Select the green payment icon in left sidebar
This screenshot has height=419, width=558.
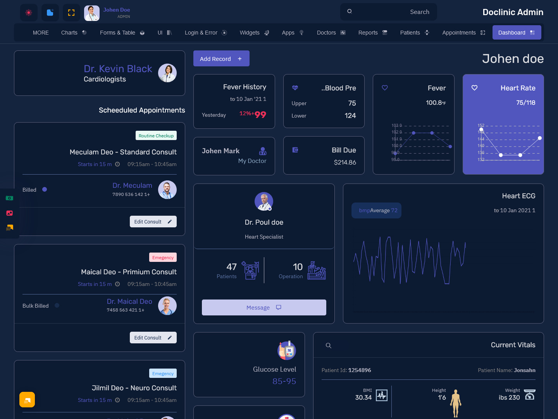pos(9,198)
